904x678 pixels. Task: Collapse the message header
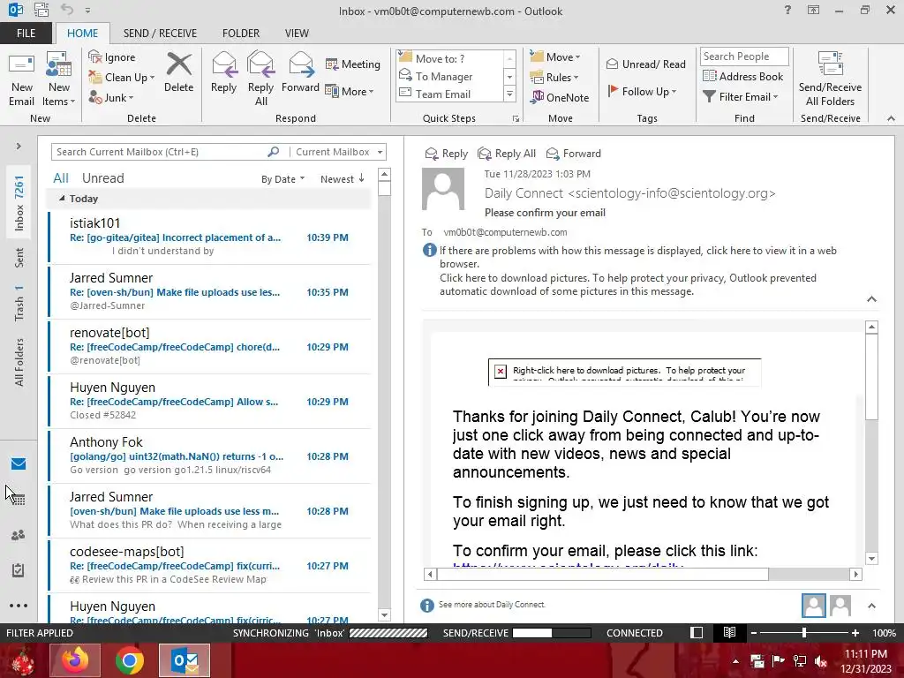click(871, 298)
